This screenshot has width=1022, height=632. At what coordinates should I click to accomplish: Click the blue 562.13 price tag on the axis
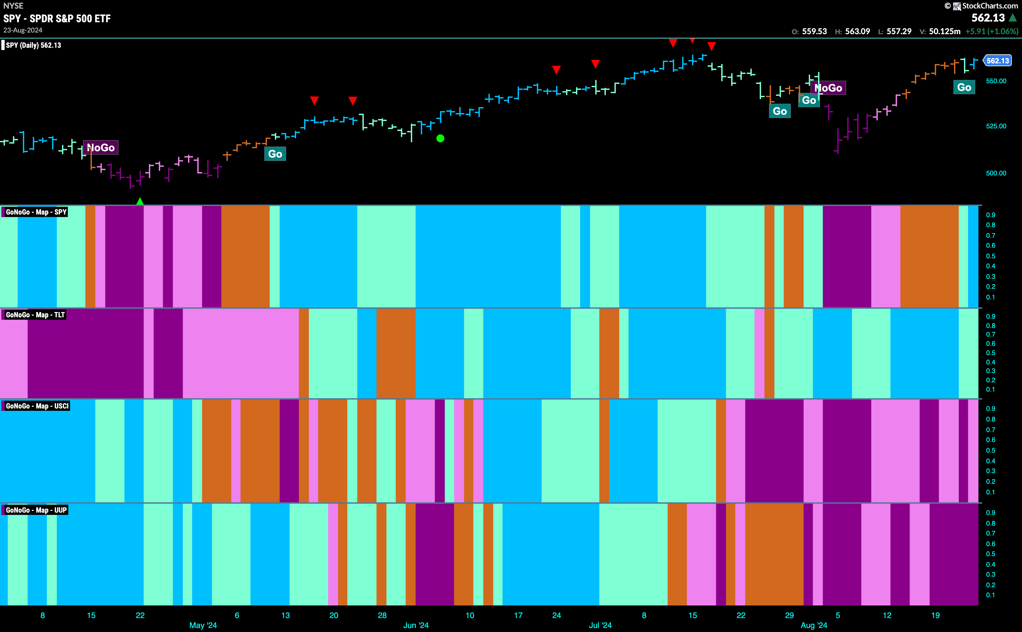(x=997, y=61)
